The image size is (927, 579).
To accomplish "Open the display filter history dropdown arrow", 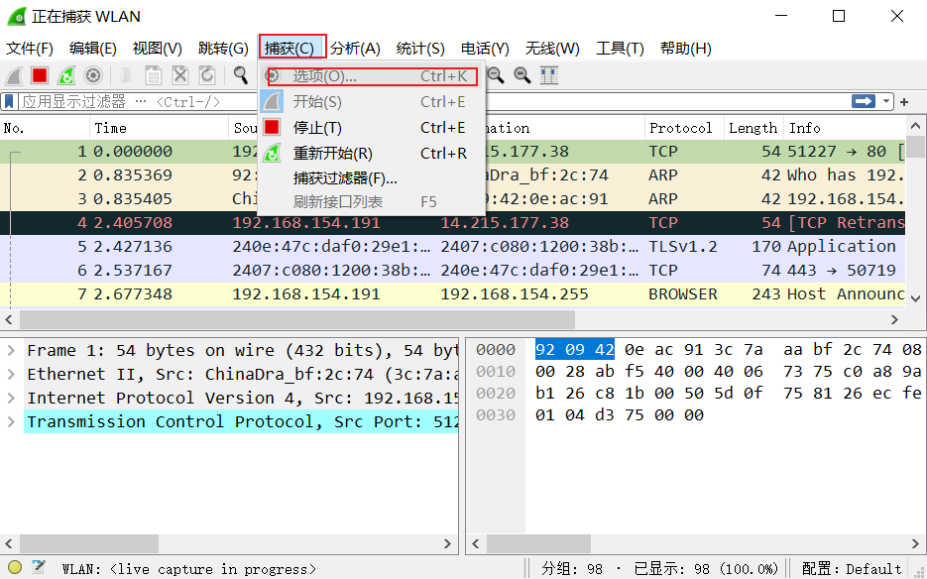I will click(885, 102).
